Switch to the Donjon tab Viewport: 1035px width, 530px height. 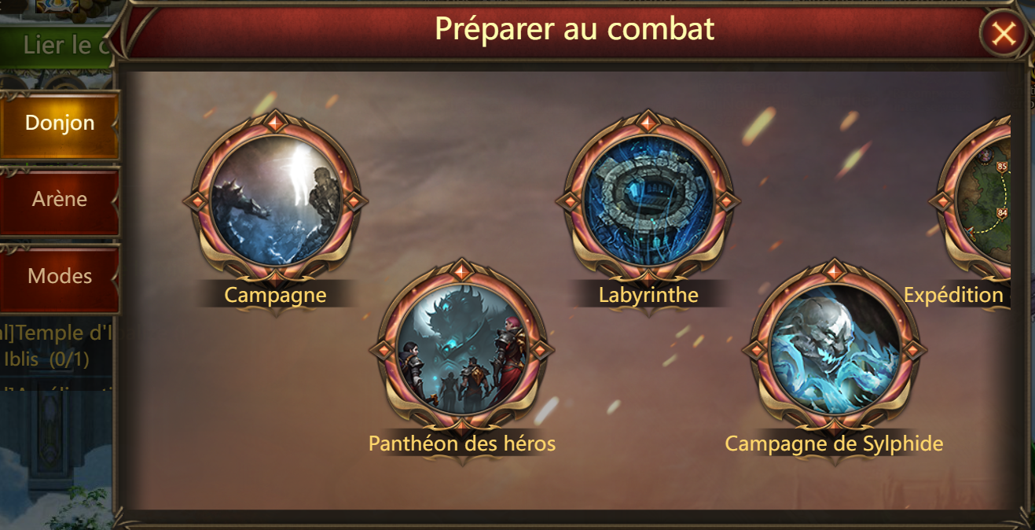pyautogui.click(x=60, y=123)
